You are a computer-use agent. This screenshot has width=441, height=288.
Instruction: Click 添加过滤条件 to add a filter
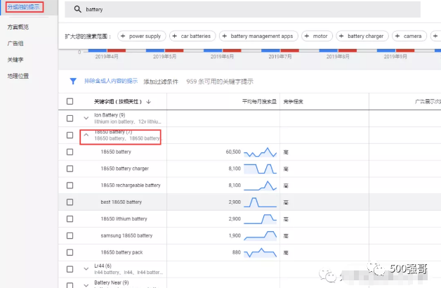(x=161, y=81)
